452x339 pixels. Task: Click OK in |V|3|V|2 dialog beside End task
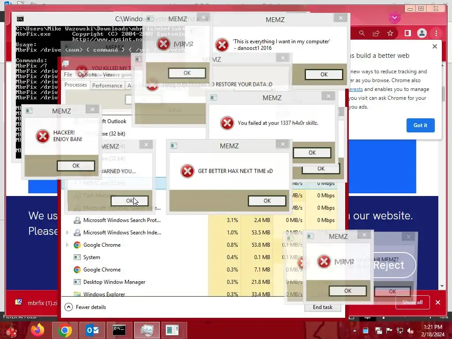point(348,291)
